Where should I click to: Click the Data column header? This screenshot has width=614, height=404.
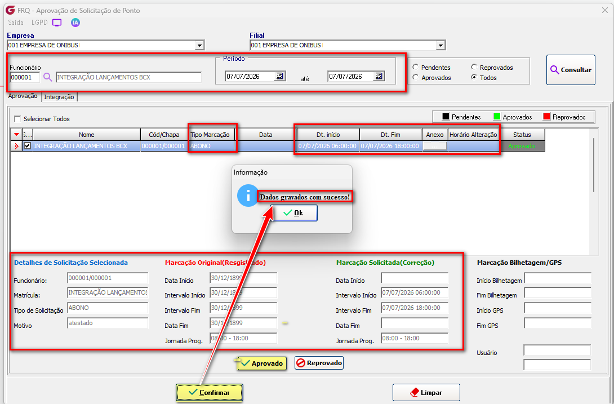click(265, 135)
